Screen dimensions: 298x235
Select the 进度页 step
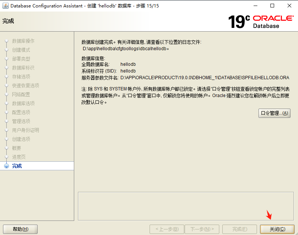tap(19, 157)
